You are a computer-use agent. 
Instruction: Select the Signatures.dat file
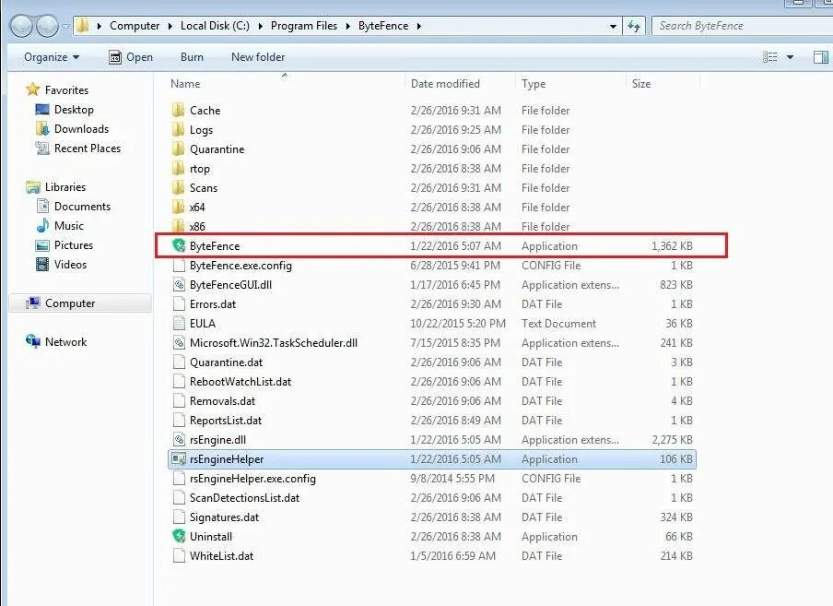[x=432, y=517]
